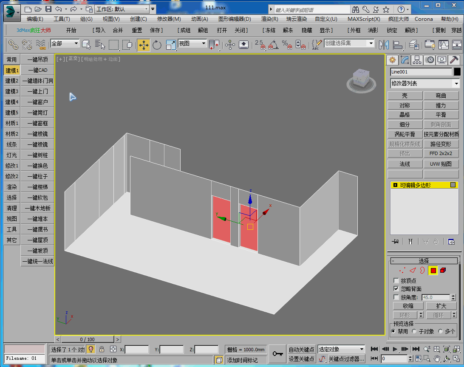The width and height of the screenshot is (464, 367).
Task: Click the Mirror tool in the toolbar
Action: 384,45
